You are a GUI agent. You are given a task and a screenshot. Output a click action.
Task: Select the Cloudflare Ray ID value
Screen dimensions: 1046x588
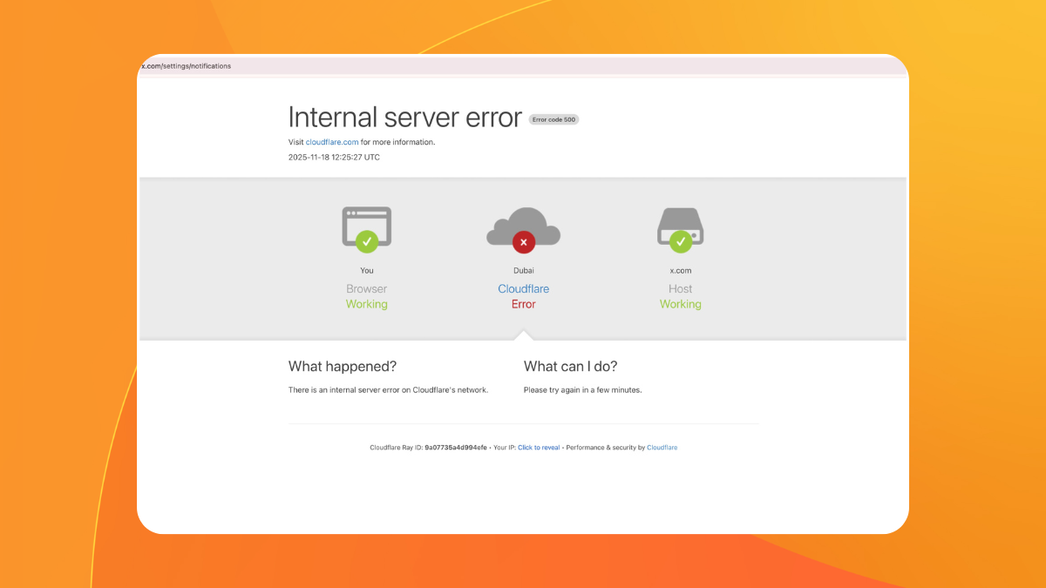coord(454,447)
